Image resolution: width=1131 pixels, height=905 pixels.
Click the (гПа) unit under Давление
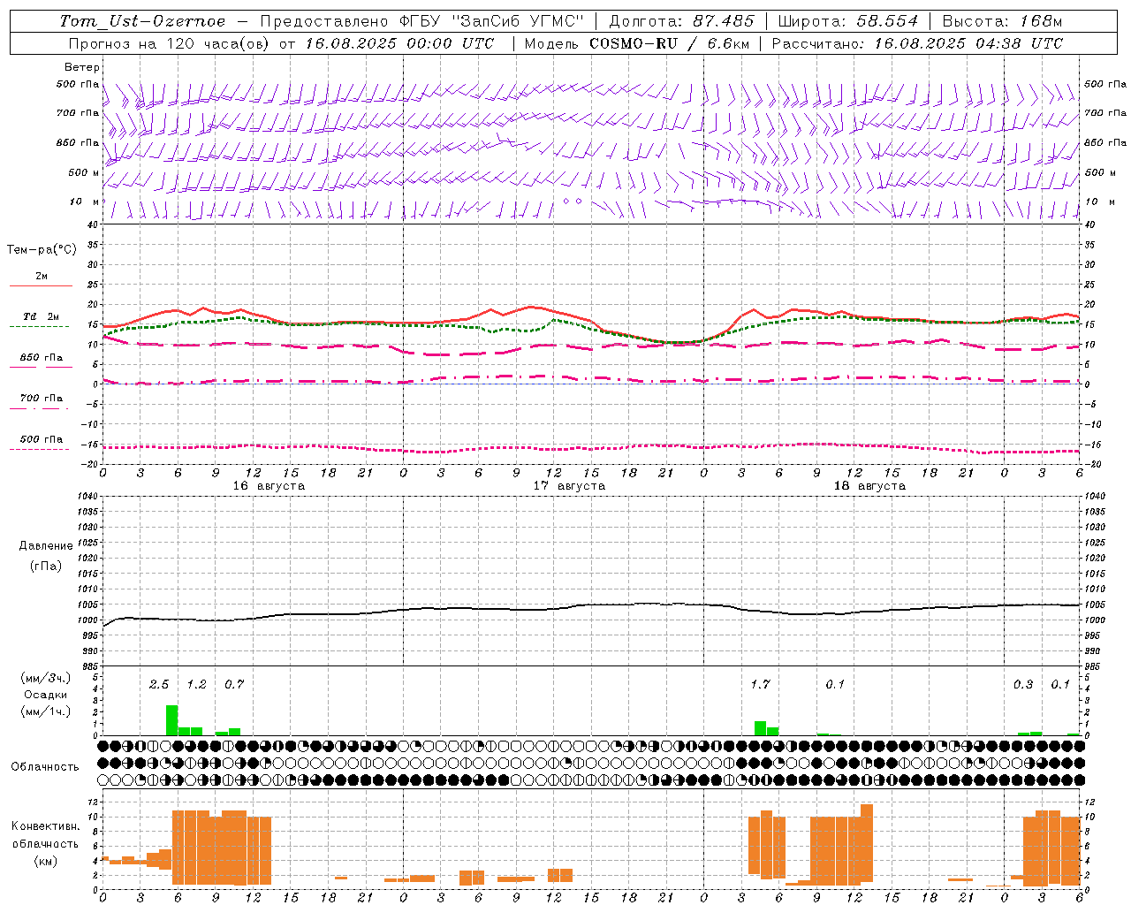(46, 566)
